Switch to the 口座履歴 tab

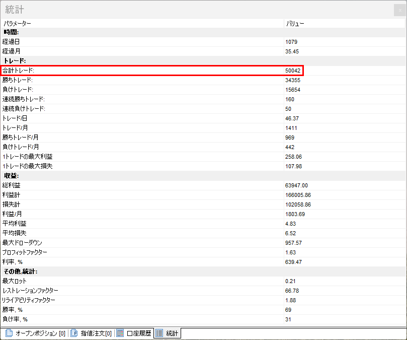tap(138, 333)
